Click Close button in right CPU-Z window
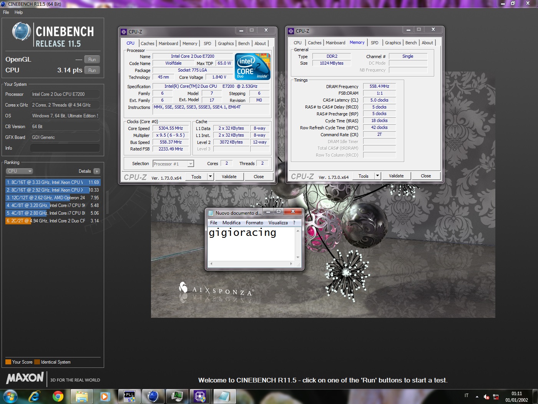Screen dimensions: 538x404 [x=426, y=176]
